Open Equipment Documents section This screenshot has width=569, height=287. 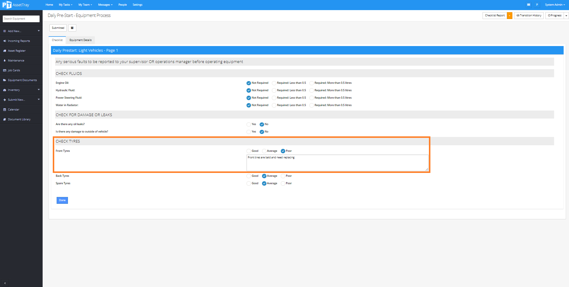[x=22, y=80]
